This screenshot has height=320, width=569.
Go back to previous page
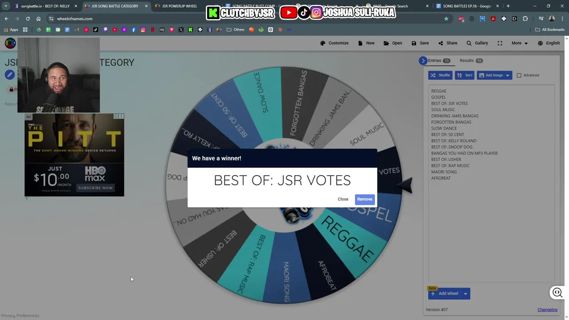(7, 19)
